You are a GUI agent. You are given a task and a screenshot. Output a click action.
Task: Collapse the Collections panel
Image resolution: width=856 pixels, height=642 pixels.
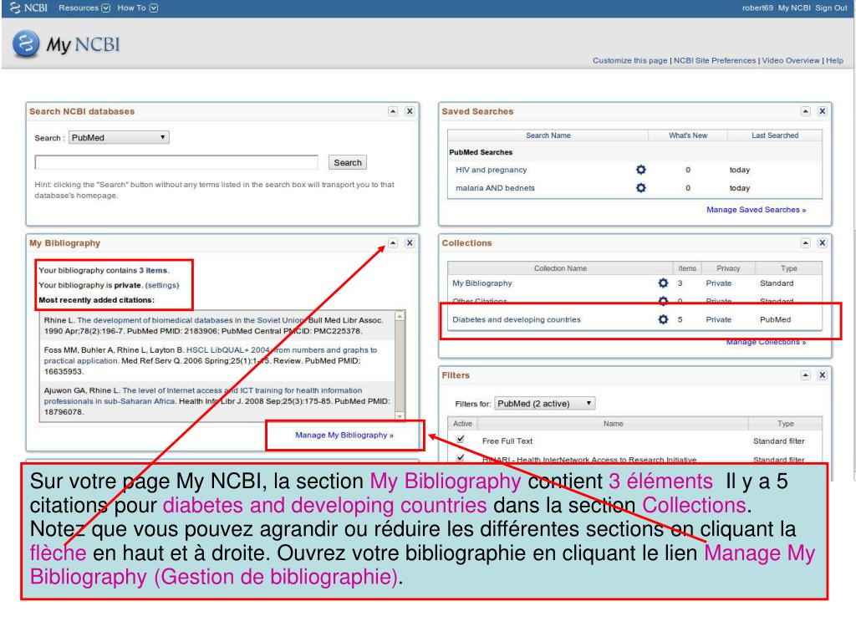806,243
